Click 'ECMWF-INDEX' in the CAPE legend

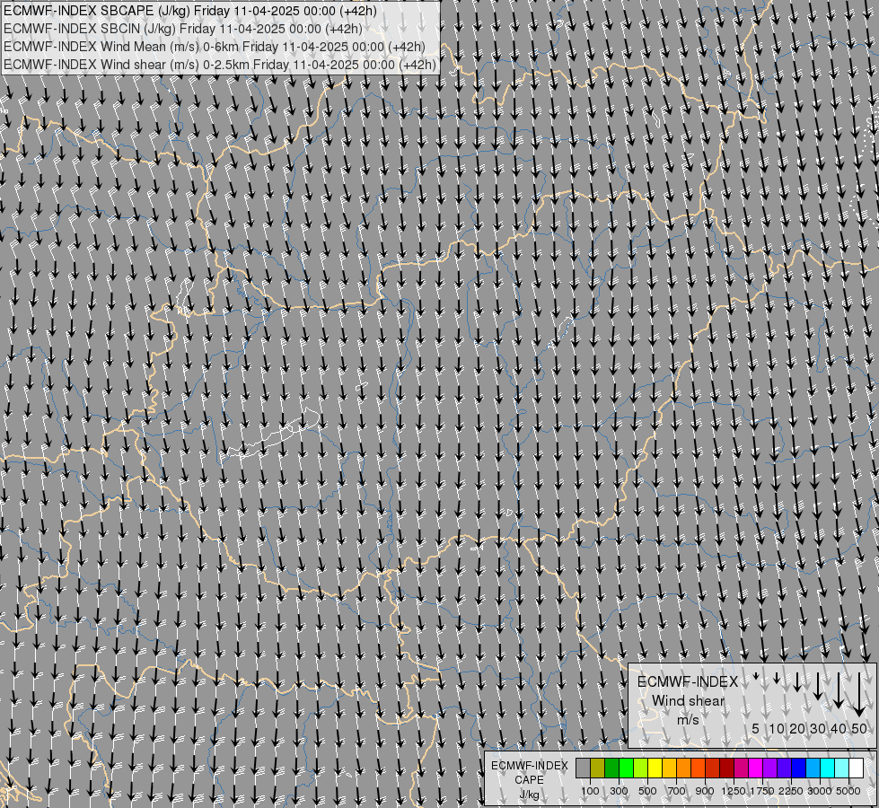(529, 766)
